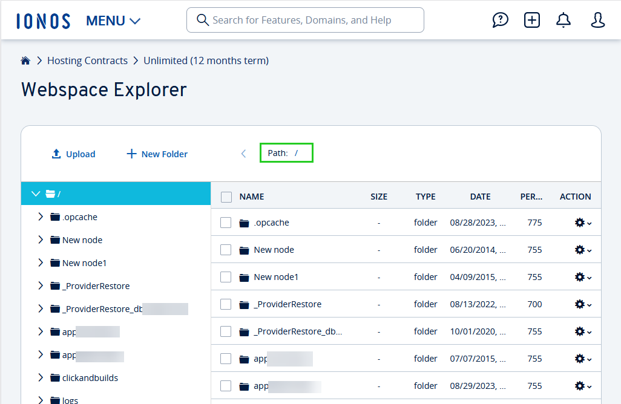Create a New Folder

156,154
